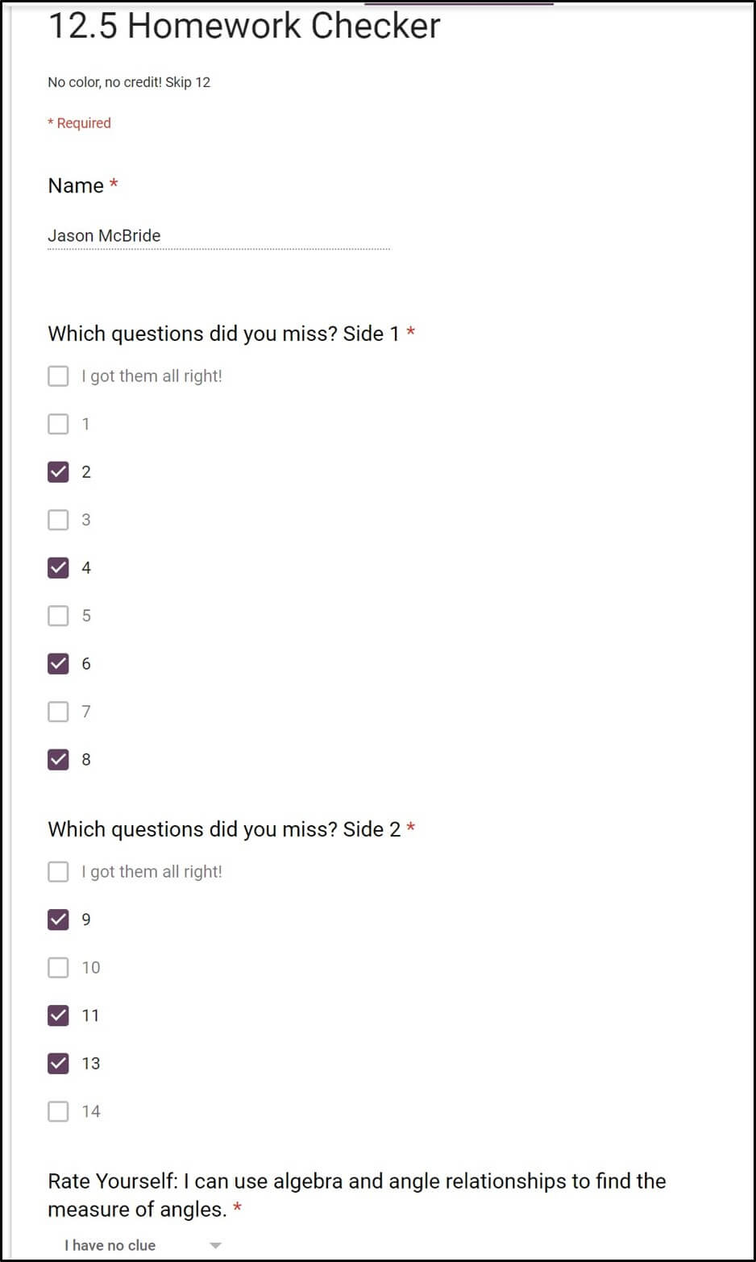Check question 5 under Side 1
Screen dimensions: 756x1262
pyautogui.click(x=58, y=616)
